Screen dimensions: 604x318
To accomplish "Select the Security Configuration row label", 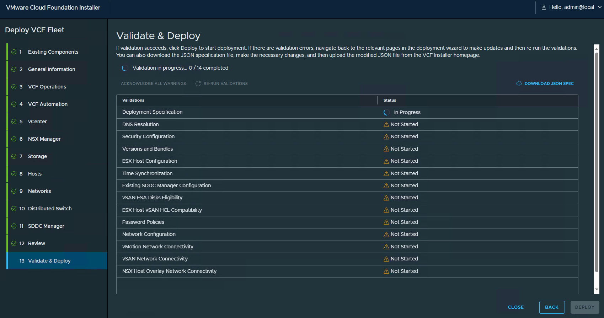I will (148, 136).
